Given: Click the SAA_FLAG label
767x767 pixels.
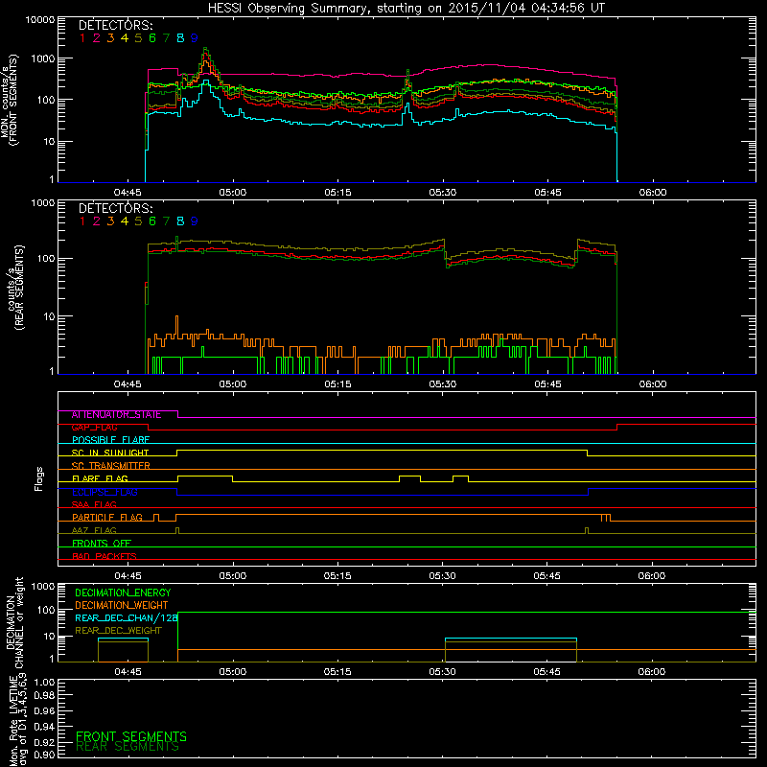Looking at the screenshot, I should pyautogui.click(x=94, y=505).
